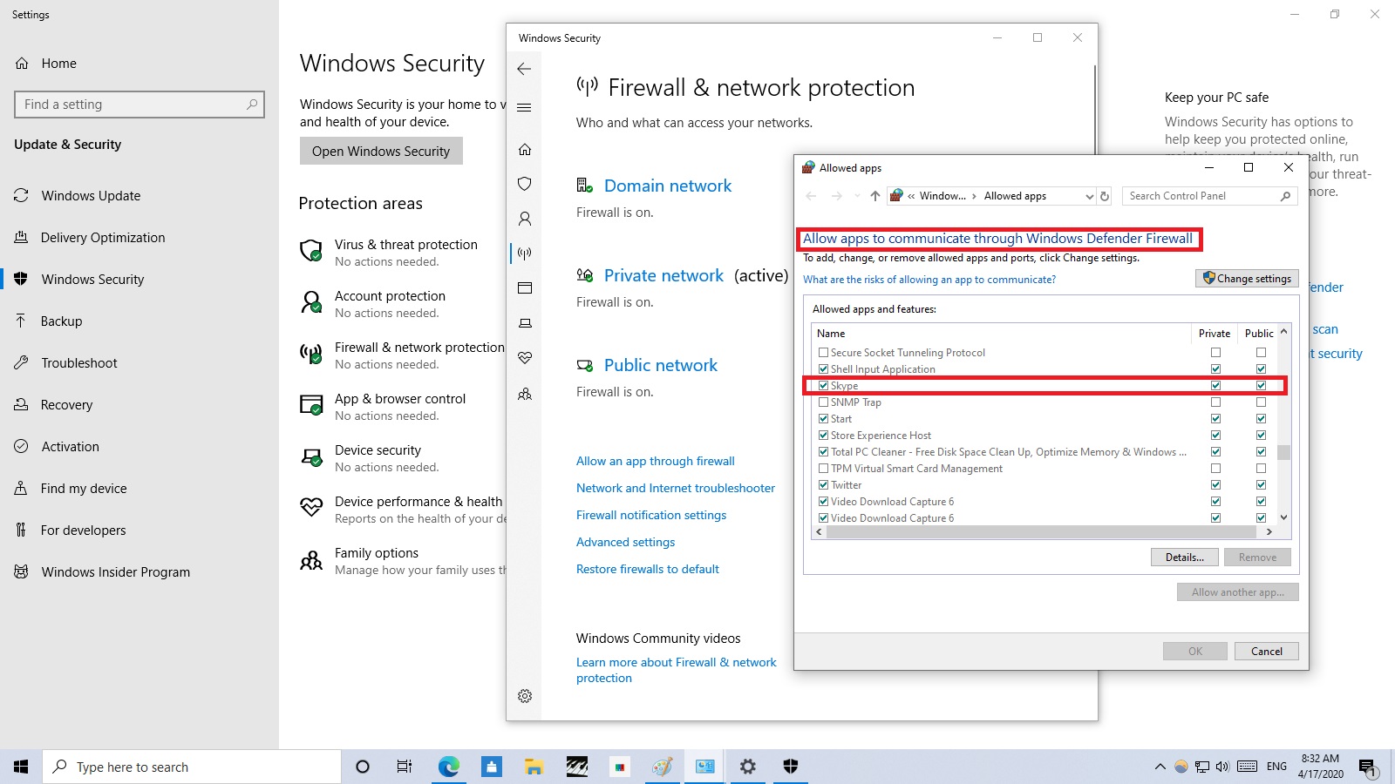This screenshot has height=784, width=1395.
Task: Click Virus & threat protection shield icon
Action: click(311, 252)
